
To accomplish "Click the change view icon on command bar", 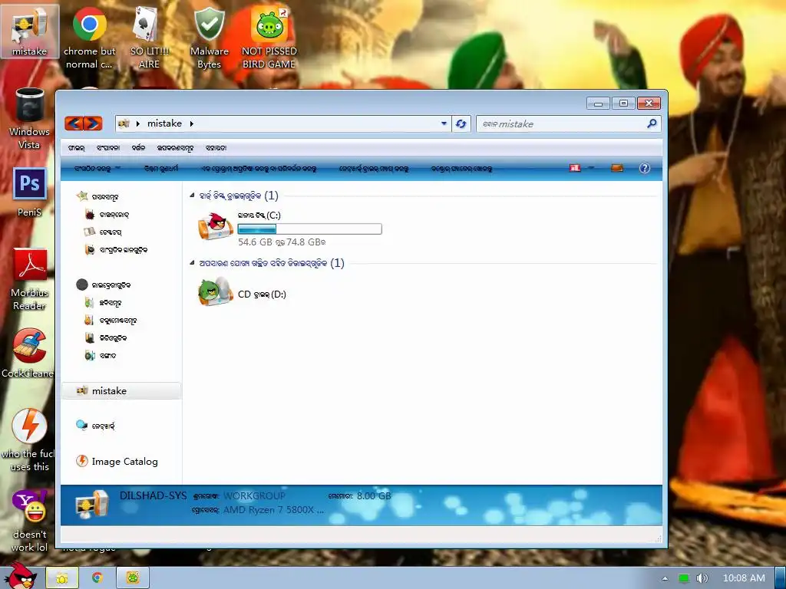I will (575, 168).
